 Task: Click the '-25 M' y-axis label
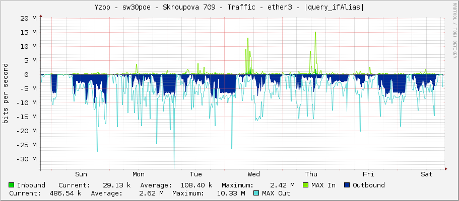tap(26, 145)
